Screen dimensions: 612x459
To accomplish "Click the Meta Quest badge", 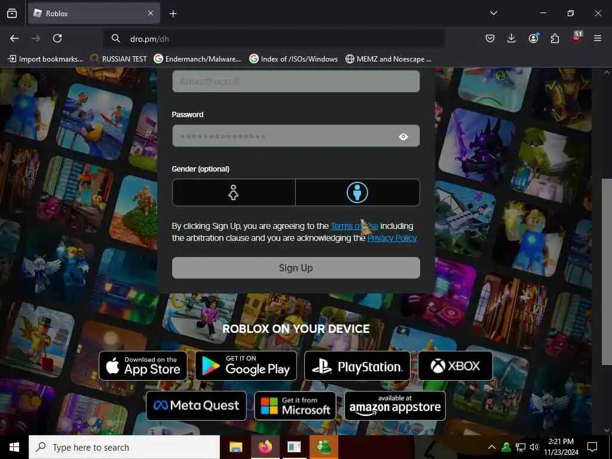I will coord(196,406).
